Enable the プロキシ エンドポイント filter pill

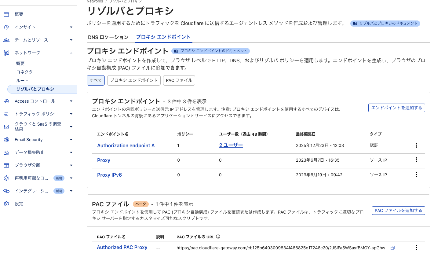coord(134,80)
